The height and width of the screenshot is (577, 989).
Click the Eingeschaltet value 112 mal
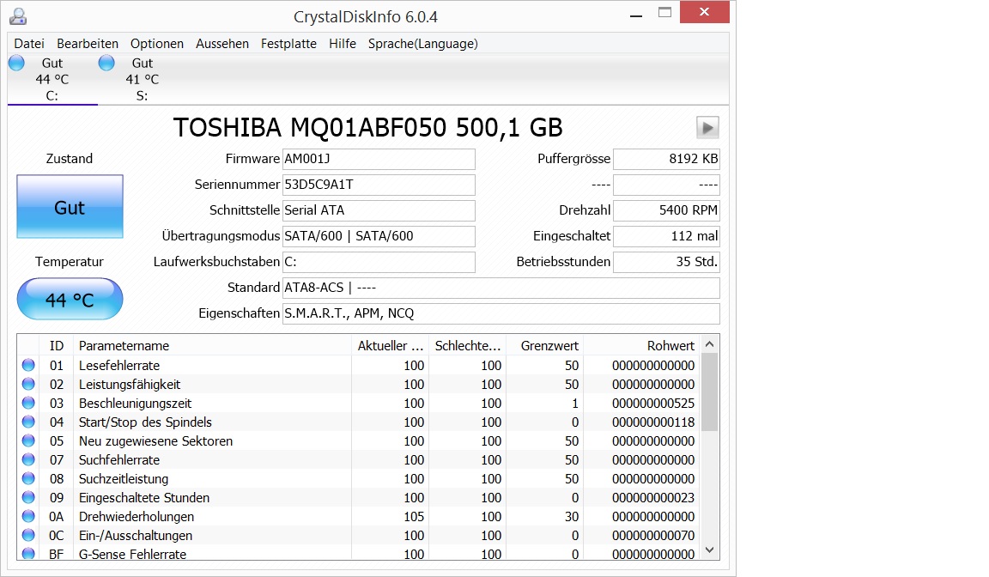tap(666, 236)
